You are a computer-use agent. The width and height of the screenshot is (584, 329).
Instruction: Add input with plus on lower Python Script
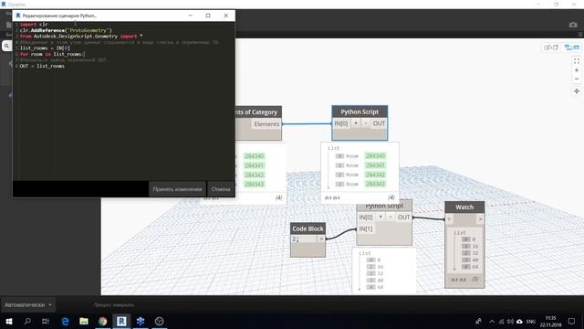coord(381,218)
